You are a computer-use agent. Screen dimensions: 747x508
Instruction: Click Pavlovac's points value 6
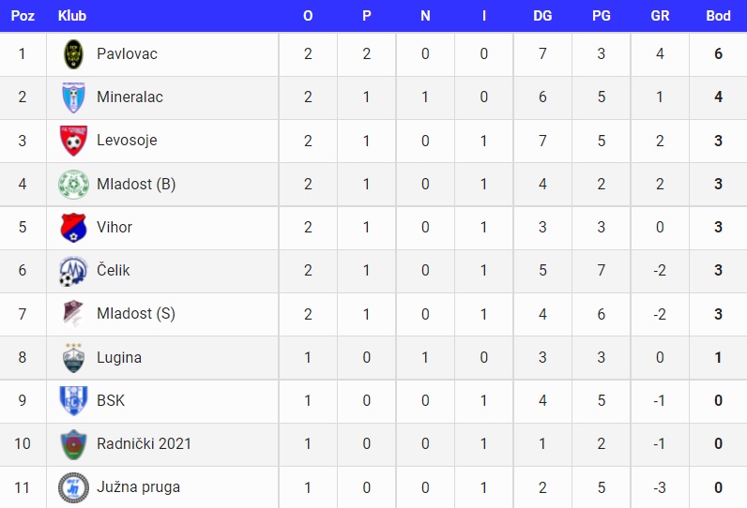[x=718, y=53]
